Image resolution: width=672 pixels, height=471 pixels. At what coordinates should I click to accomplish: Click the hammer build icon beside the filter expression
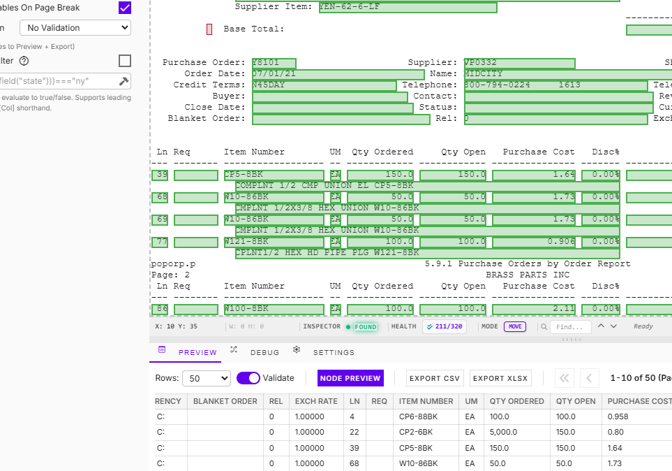[x=124, y=81]
